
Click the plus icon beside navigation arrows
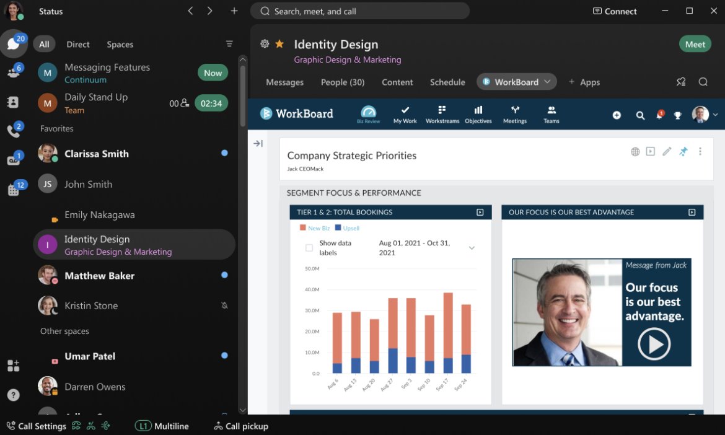pyautogui.click(x=234, y=11)
